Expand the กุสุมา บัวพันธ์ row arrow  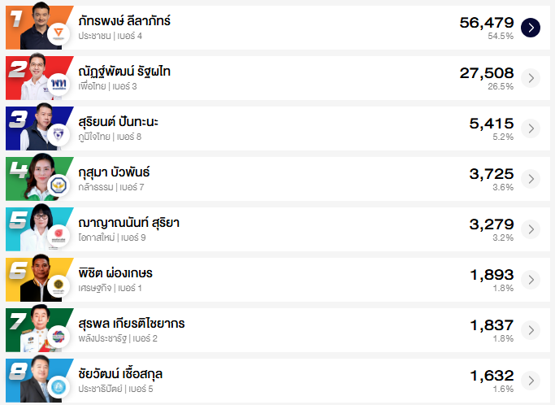tap(530, 179)
